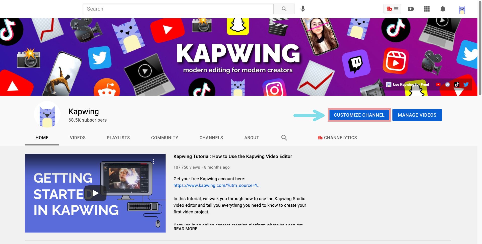Click the CUSTOMIZE CHANNEL button

coord(359,115)
